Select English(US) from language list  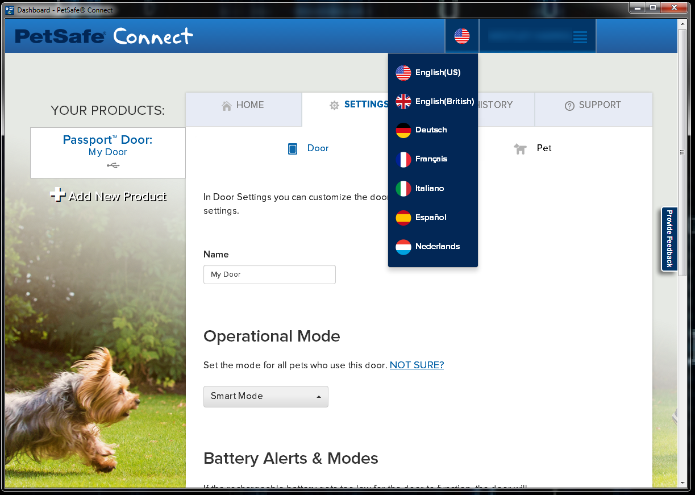click(x=437, y=73)
